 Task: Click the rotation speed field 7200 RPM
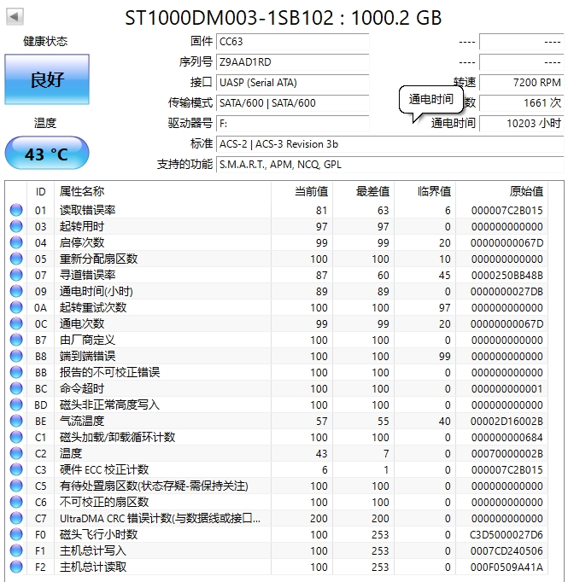[x=522, y=83]
